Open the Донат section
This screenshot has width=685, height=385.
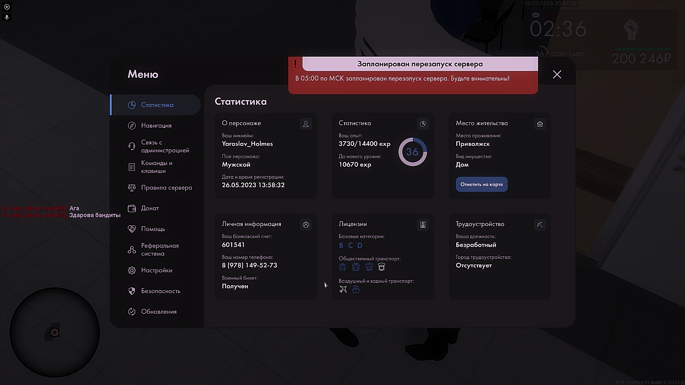[x=150, y=208]
